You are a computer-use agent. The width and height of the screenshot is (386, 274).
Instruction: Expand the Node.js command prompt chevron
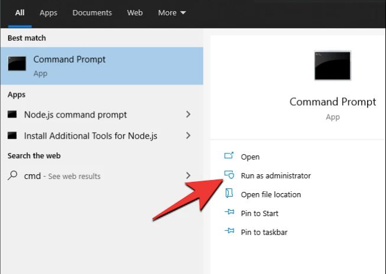189,115
